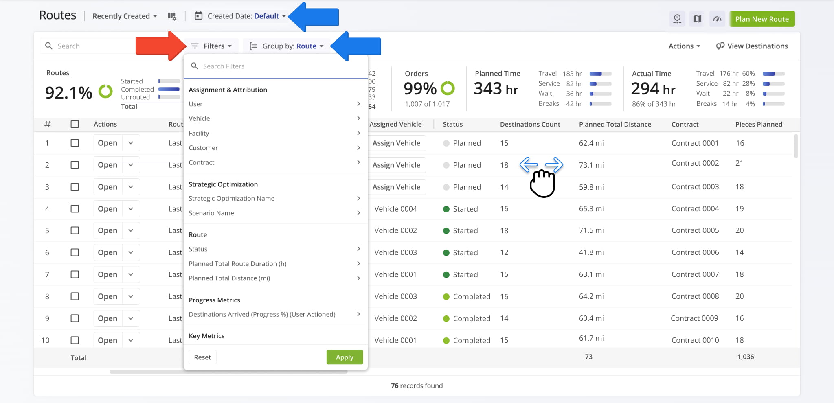Open the map view icon
Screen dimensions: 834x403
[x=697, y=19]
